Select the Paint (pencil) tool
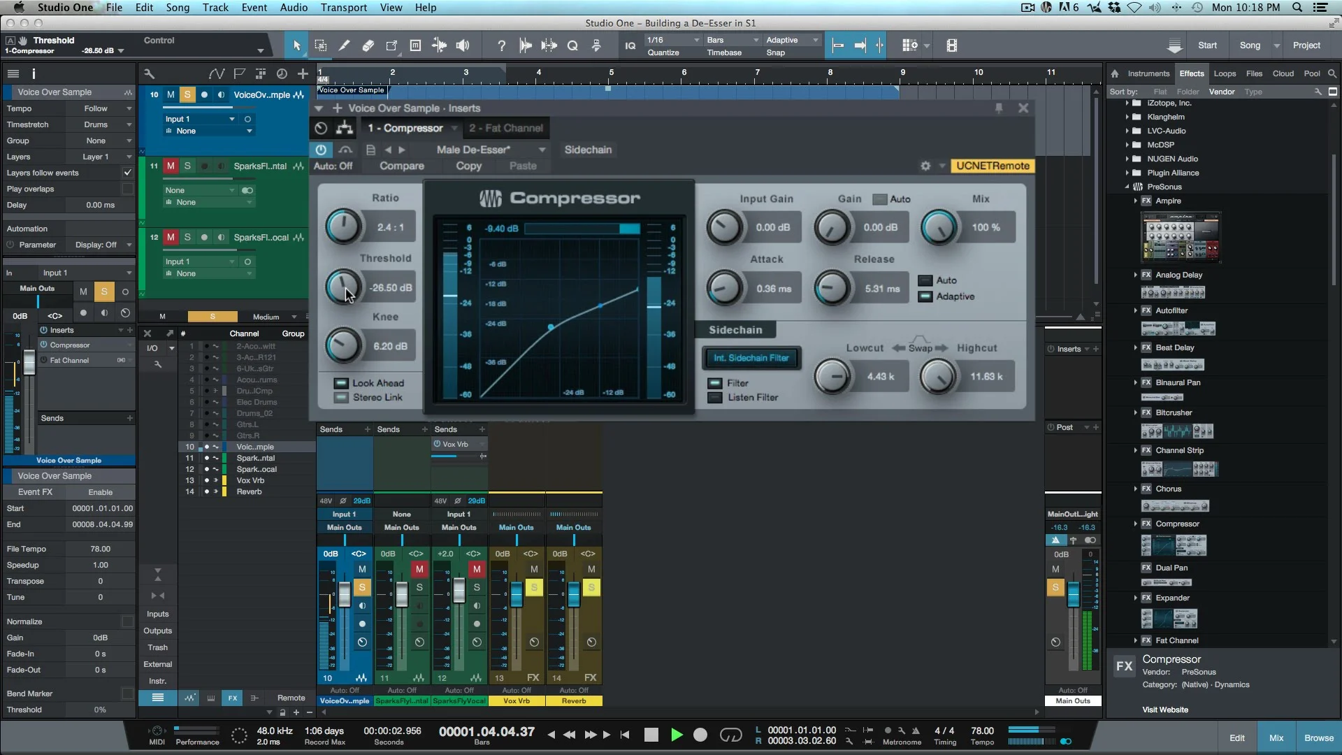 click(344, 46)
